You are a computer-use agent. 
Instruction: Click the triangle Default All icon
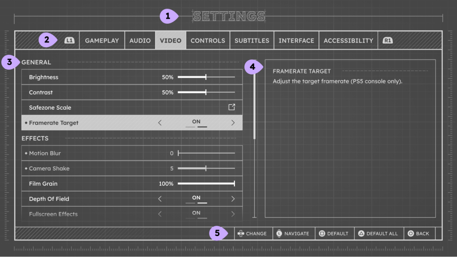361,233
